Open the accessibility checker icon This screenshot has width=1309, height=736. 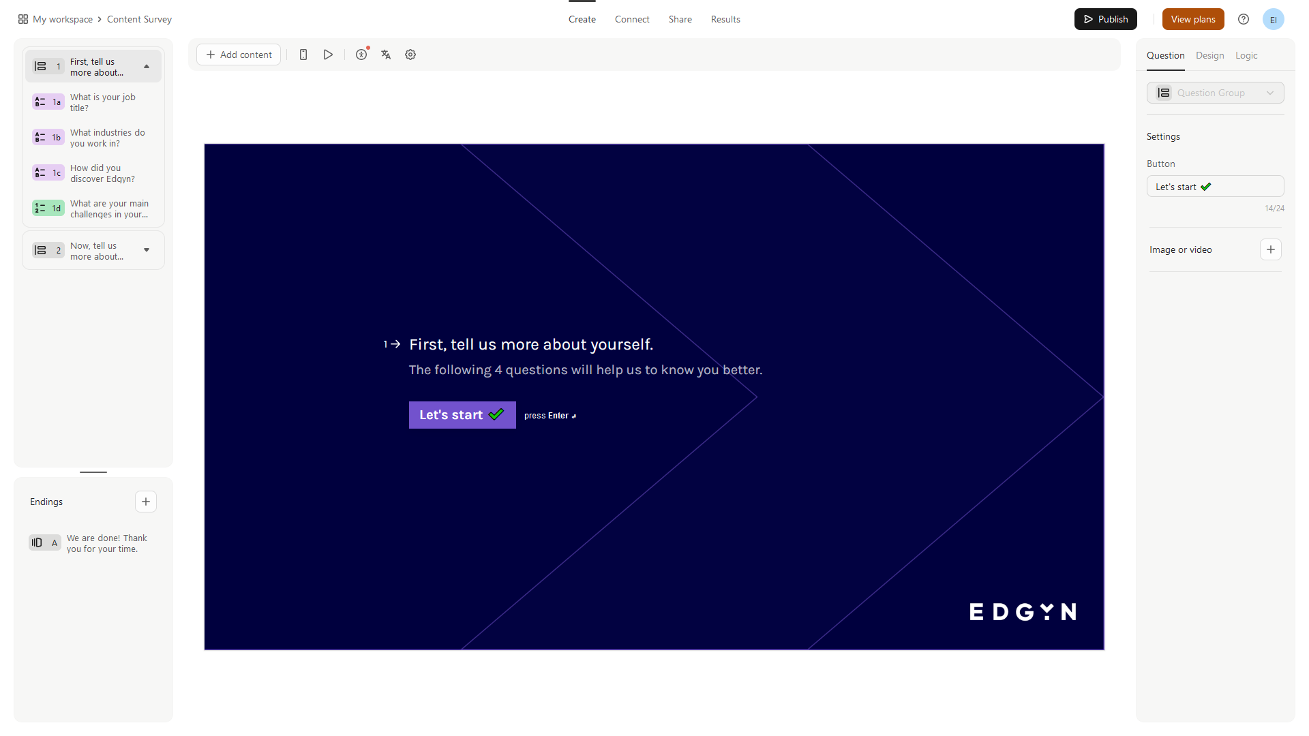361,55
